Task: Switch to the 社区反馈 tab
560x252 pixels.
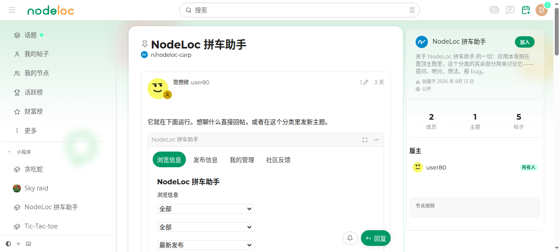Action: coord(278,160)
